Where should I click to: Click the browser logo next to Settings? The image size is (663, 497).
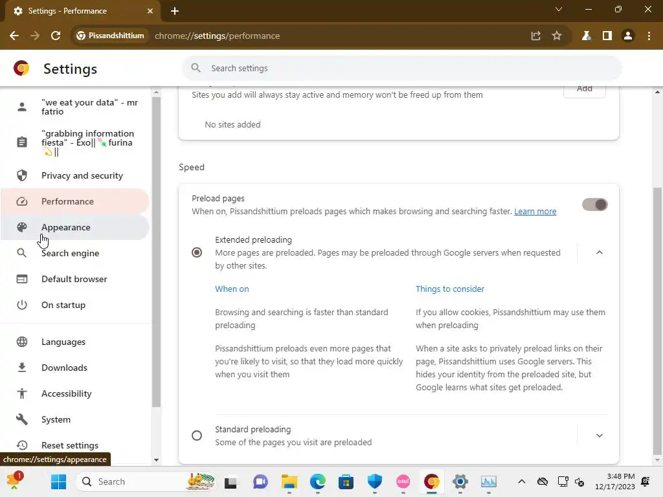21,68
